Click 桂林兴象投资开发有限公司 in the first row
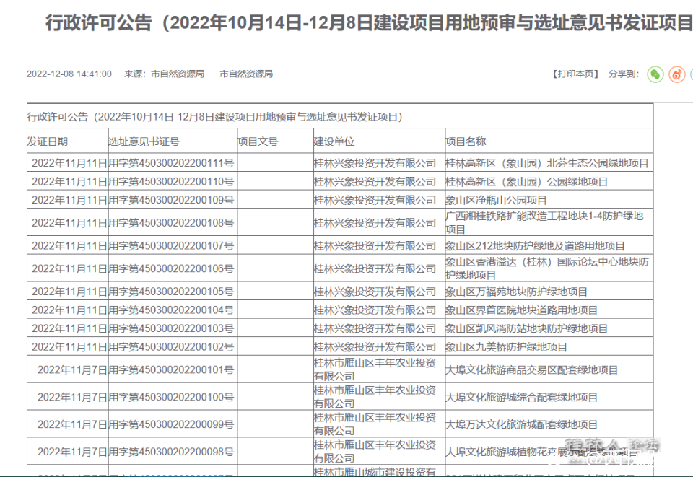The height and width of the screenshot is (477, 693). pos(372,162)
